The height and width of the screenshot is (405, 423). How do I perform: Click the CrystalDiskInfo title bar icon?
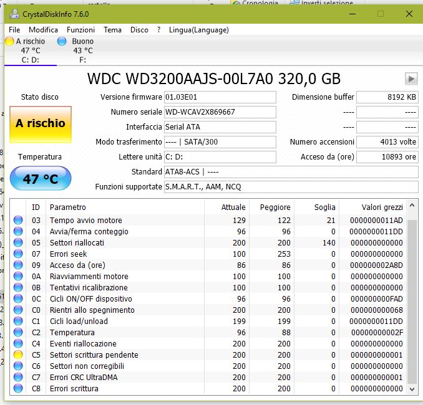click(x=14, y=14)
